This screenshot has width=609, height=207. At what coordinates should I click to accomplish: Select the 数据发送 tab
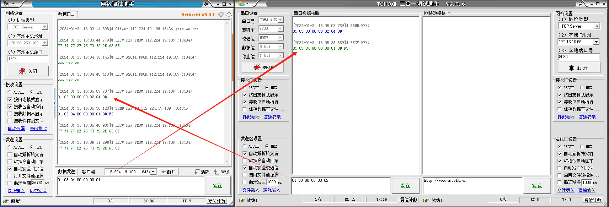(x=66, y=172)
